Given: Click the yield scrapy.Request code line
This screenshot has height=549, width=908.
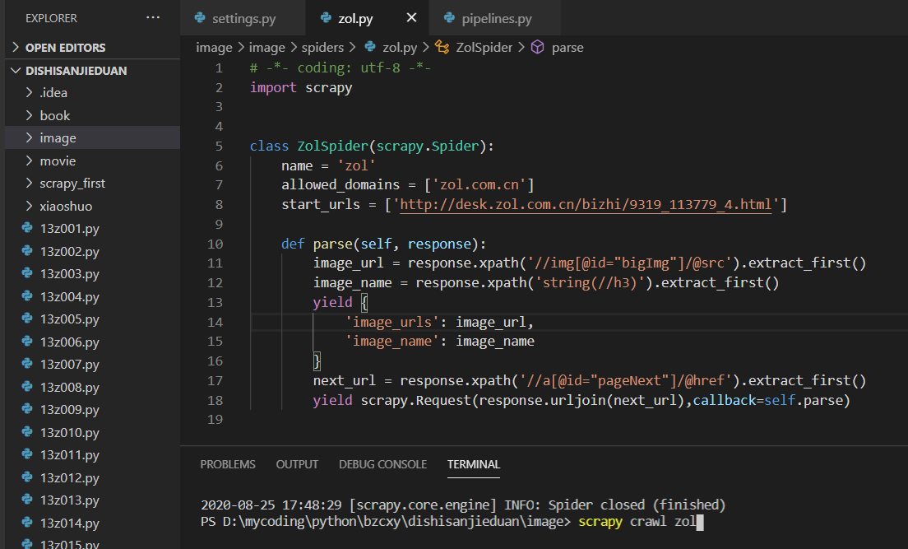Looking at the screenshot, I should pyautogui.click(x=581, y=401).
